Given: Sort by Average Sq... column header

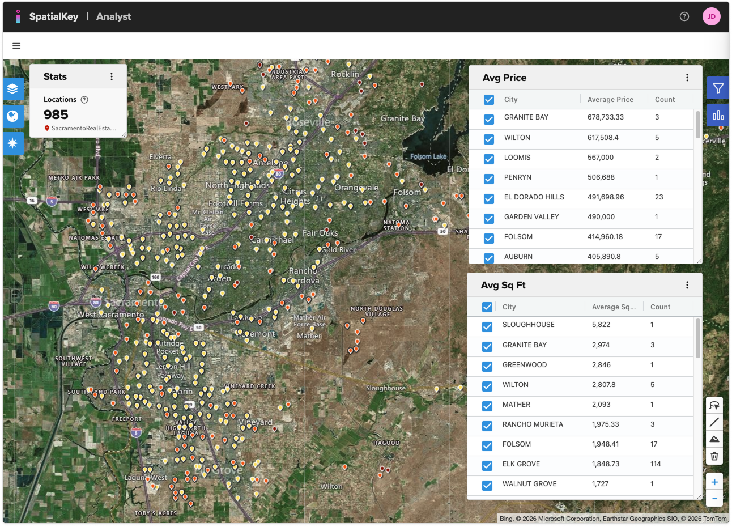Looking at the screenshot, I should [x=614, y=307].
